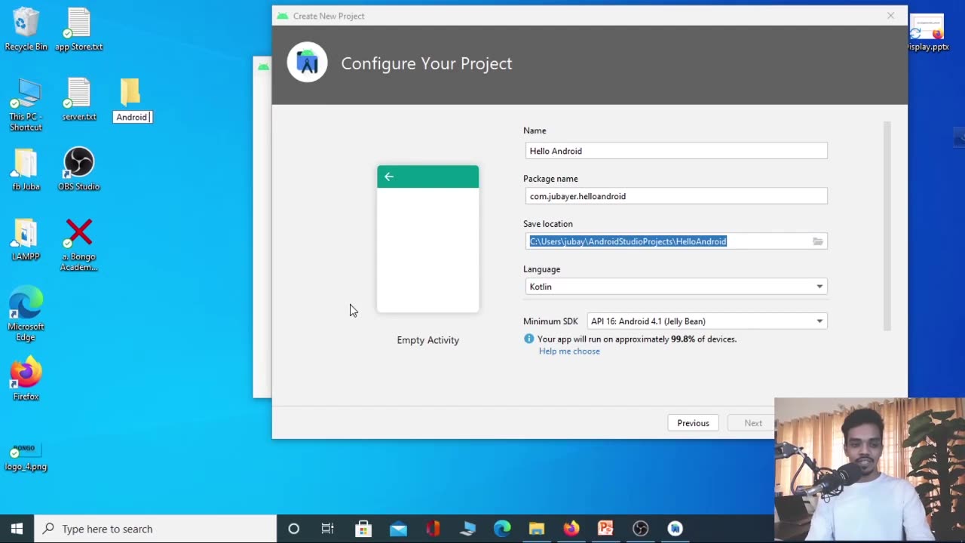This screenshot has width=965, height=543.
Task: Open Edge browser from the taskbar
Action: pyautogui.click(x=502, y=529)
